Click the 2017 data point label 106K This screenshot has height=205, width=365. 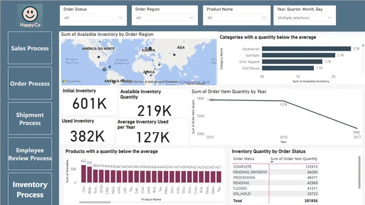[356, 132]
